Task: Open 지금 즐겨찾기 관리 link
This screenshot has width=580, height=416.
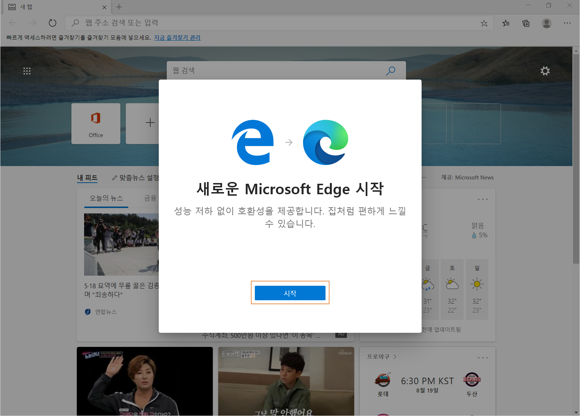Action: [x=177, y=38]
